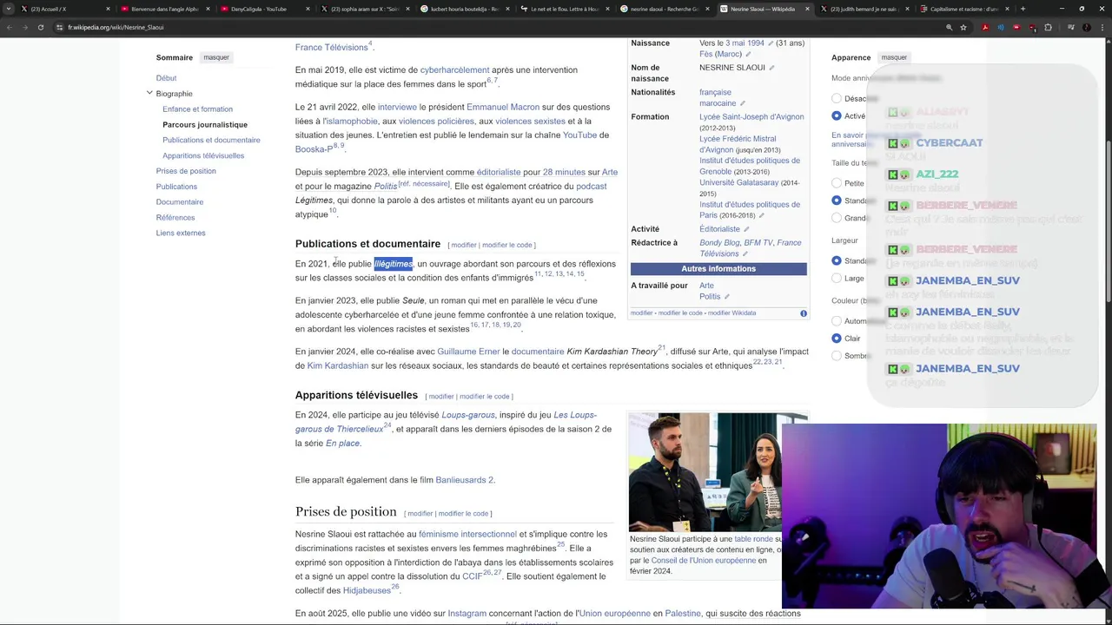Switch to Le net et le flou tab
Viewport: 1112px width, 625px height.
565,9
